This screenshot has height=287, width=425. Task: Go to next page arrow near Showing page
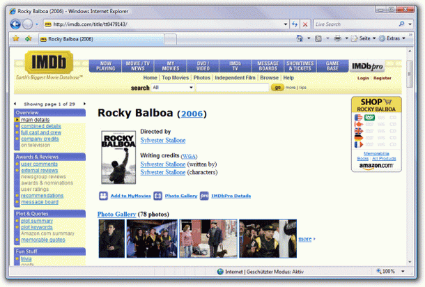click(84, 104)
